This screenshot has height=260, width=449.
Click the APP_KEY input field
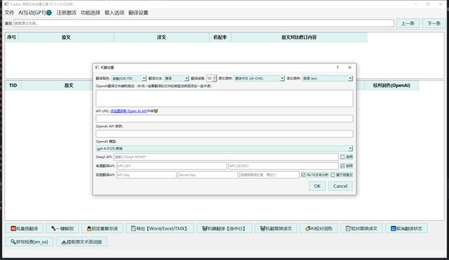click(x=171, y=166)
